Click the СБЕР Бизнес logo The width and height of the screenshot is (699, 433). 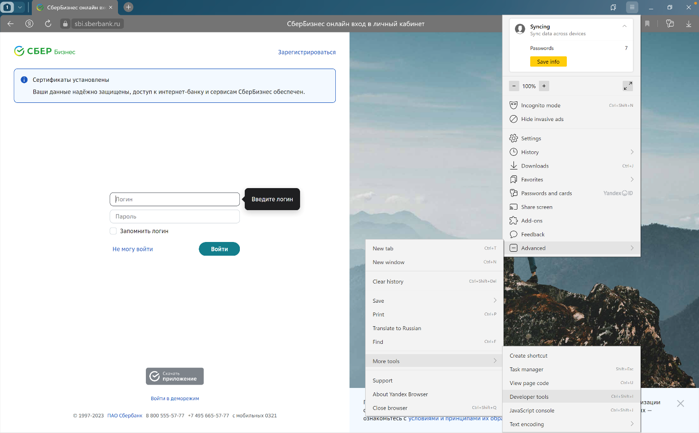click(x=45, y=51)
